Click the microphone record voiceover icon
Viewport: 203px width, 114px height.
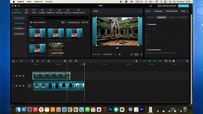coord(136,61)
